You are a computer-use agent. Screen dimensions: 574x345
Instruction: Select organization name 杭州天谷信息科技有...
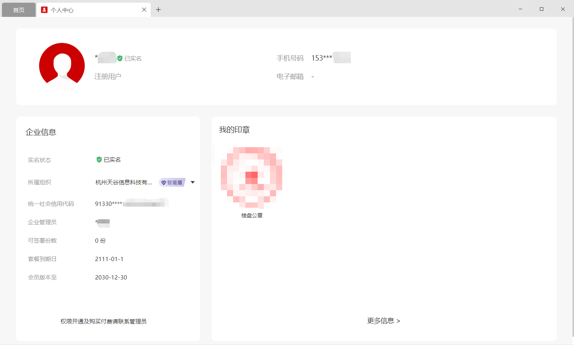point(123,182)
